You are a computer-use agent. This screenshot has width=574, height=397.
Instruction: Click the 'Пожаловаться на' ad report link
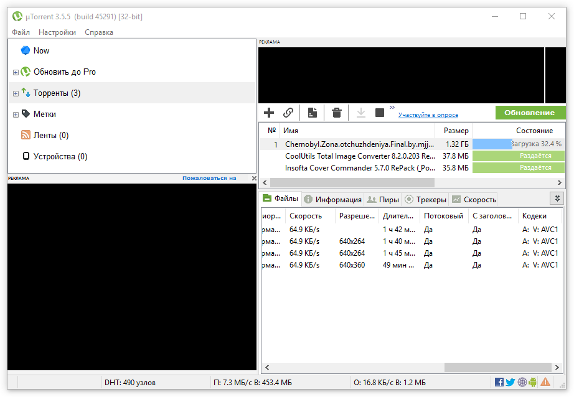(x=209, y=178)
